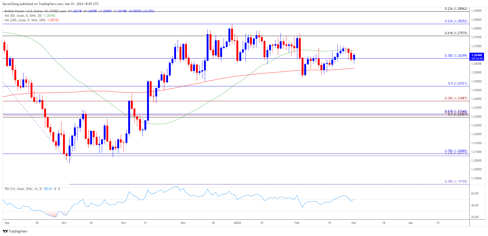The width and height of the screenshot is (488, 236).
Task: Click the RSI 40.00 axis label
Action: tap(475, 205)
